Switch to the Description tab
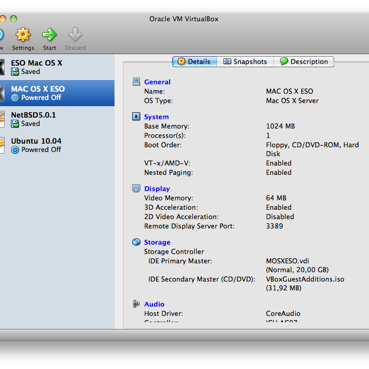369x369 pixels. pyautogui.click(x=304, y=61)
